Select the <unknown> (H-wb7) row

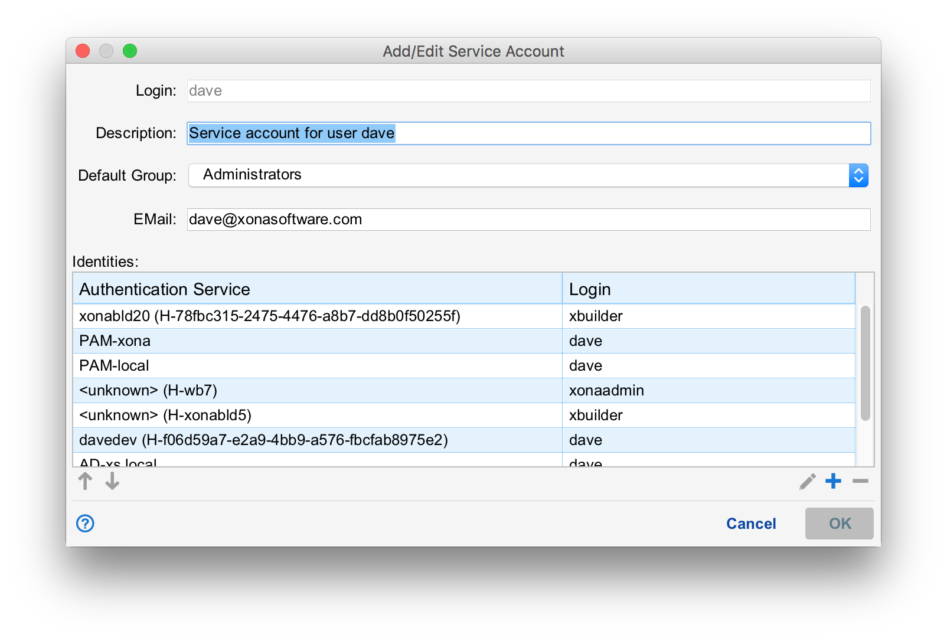pyautogui.click(x=318, y=391)
